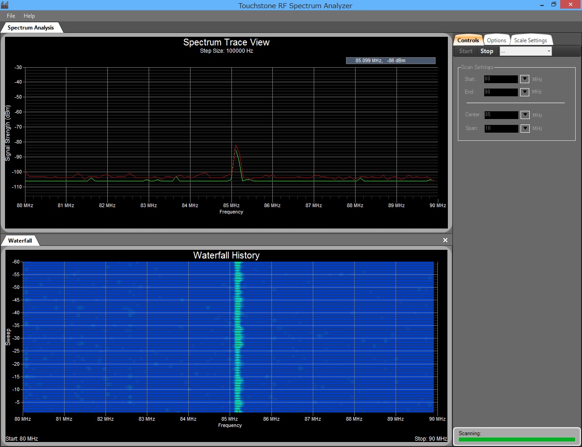Click the End frequency input field
Viewport: 582px width, 447px height.
(x=501, y=92)
